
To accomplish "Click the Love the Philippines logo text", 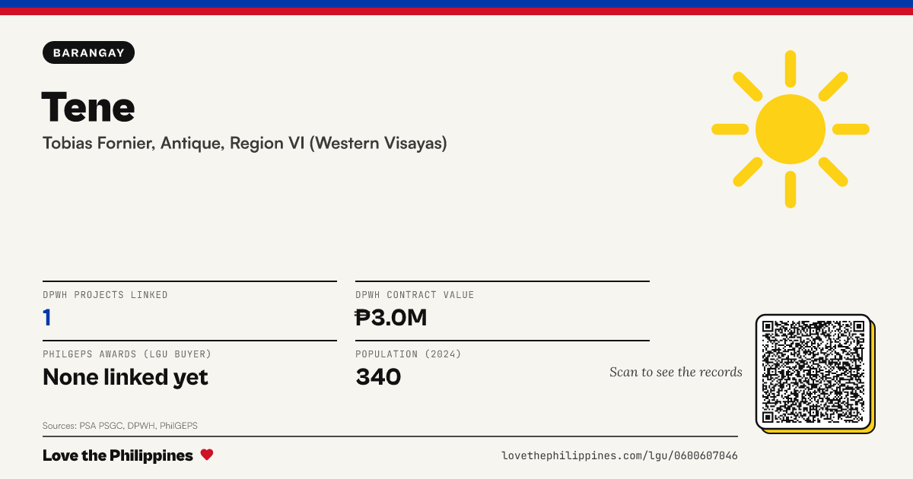I will point(118,455).
